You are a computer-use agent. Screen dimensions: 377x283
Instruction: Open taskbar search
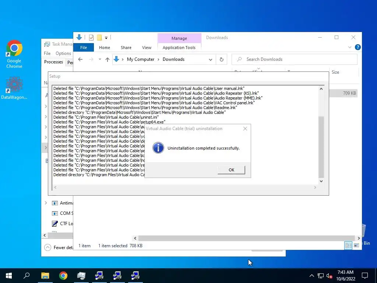[27, 276]
